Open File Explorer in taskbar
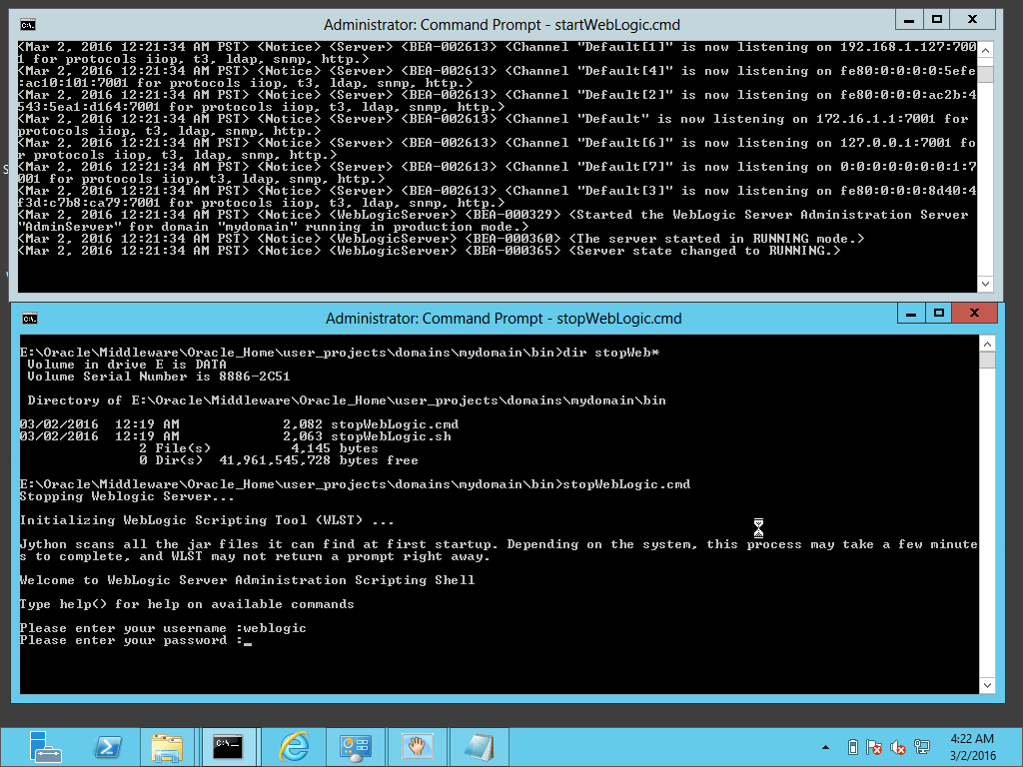This screenshot has width=1023, height=767. [168, 746]
